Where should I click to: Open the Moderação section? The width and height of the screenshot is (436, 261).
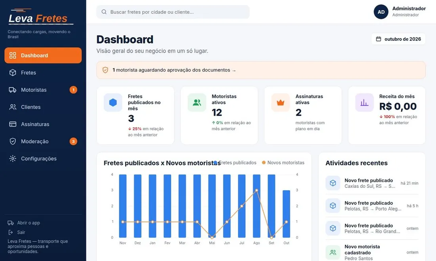pyautogui.click(x=43, y=142)
